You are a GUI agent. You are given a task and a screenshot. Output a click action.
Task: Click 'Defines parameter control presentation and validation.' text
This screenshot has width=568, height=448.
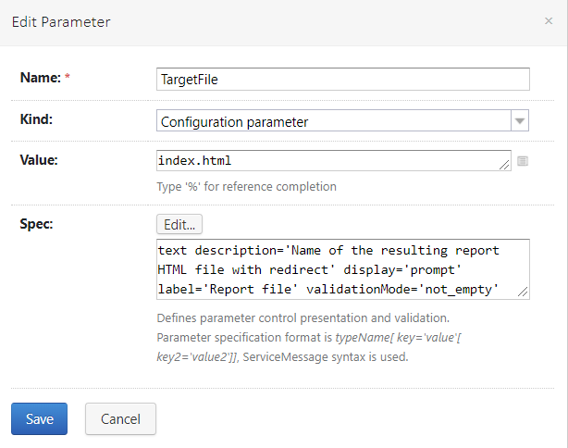pyautogui.click(x=303, y=317)
